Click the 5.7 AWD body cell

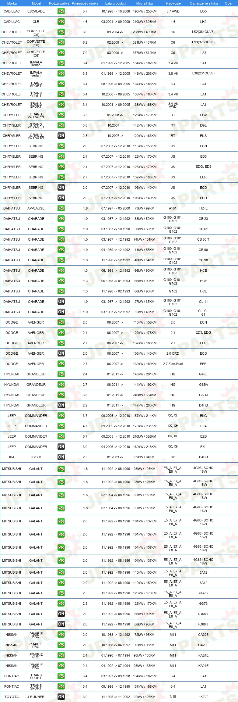[x=173, y=11]
